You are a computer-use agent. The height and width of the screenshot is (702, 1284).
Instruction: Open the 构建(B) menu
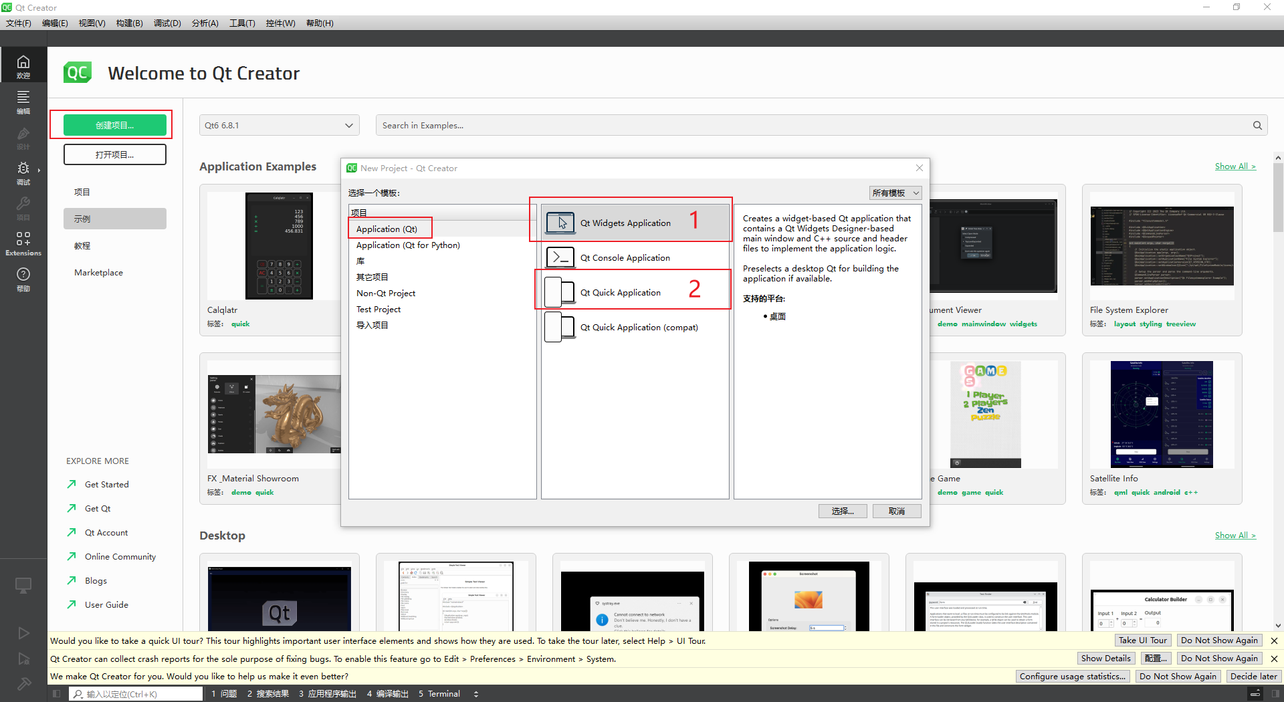tap(129, 23)
